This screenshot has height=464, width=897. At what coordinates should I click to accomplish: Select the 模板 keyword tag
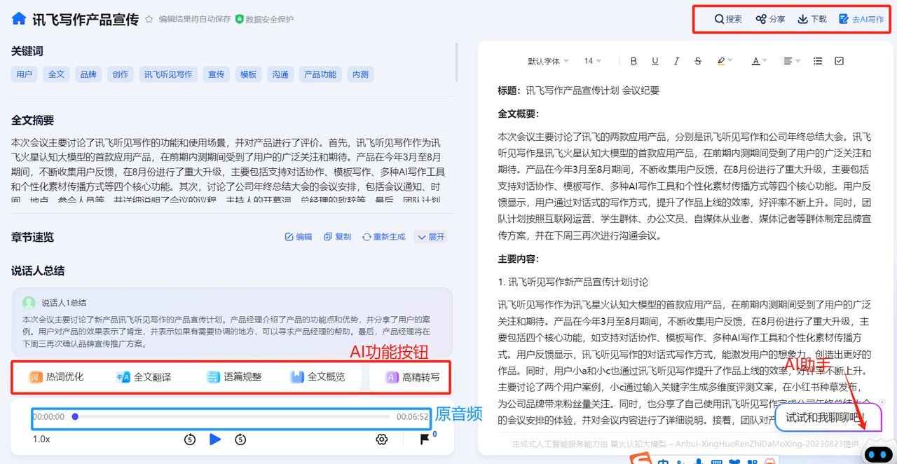(248, 74)
